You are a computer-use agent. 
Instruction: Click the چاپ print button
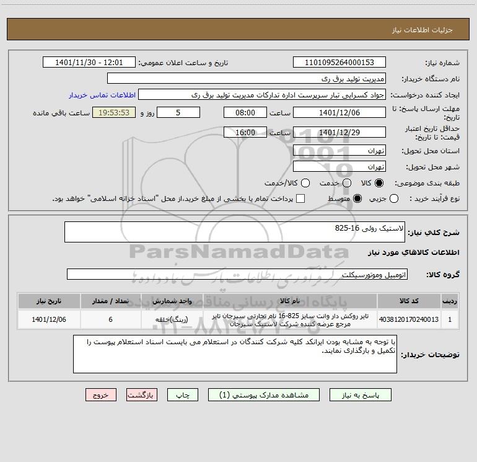pyautogui.click(x=183, y=395)
